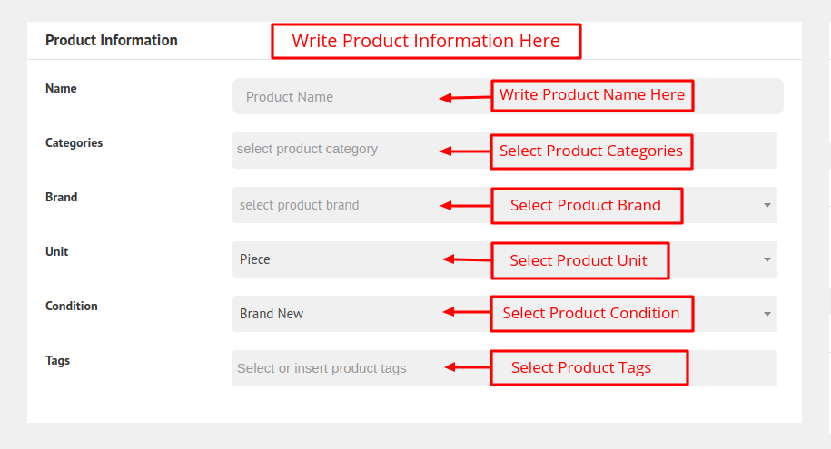
Task: Click the 'Write Product Name Here' callout
Action: coord(592,95)
